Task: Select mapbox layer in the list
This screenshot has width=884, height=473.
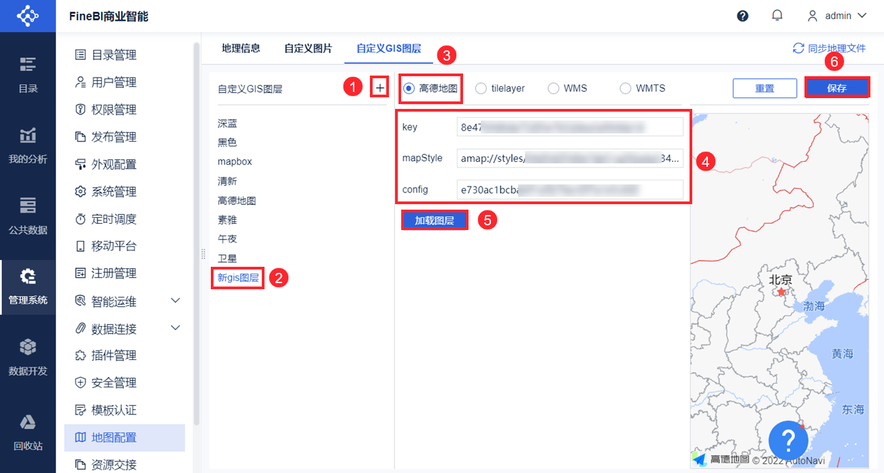Action: click(235, 162)
